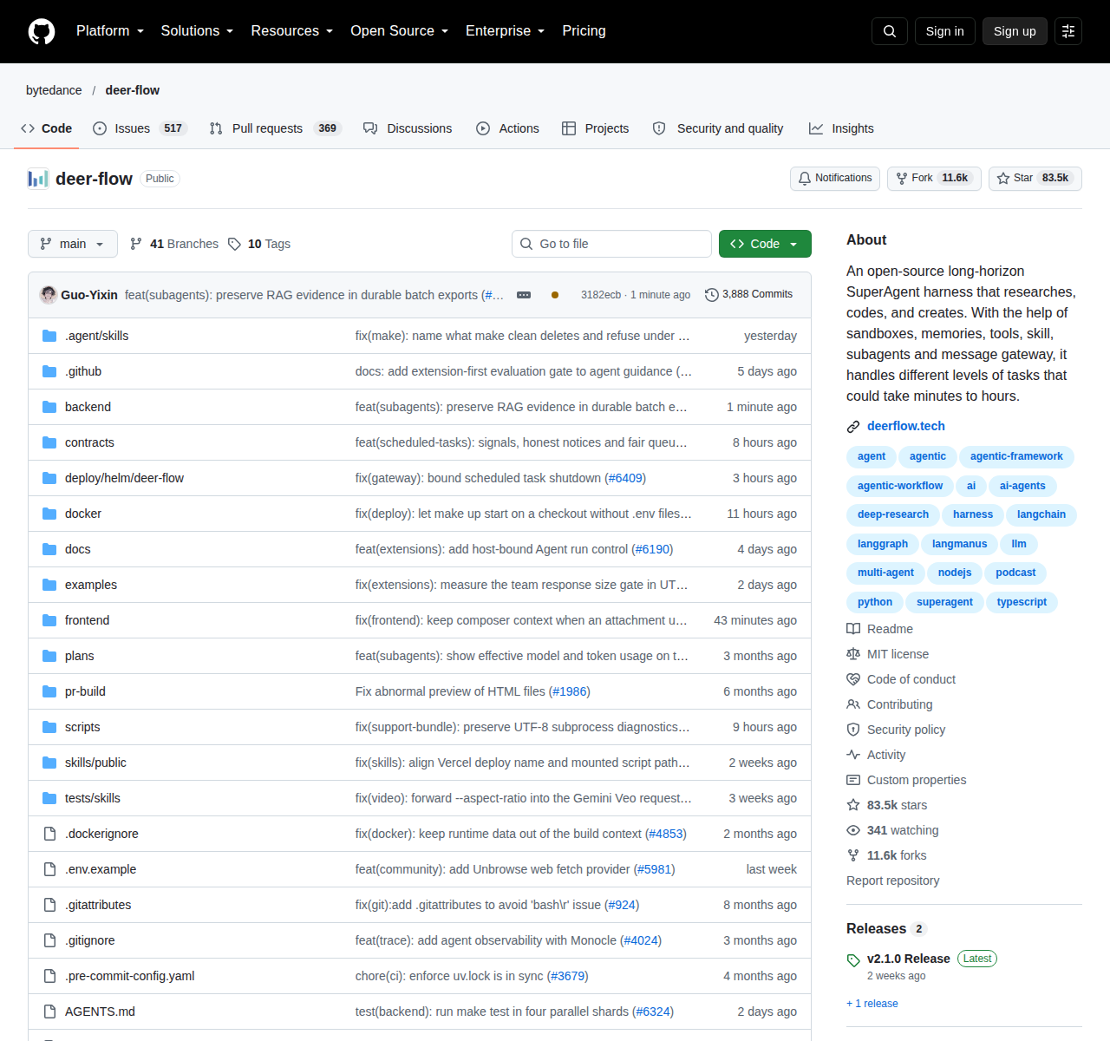The image size is (1110, 1041).
Task: Open the main branch dropdown
Action: coord(72,244)
